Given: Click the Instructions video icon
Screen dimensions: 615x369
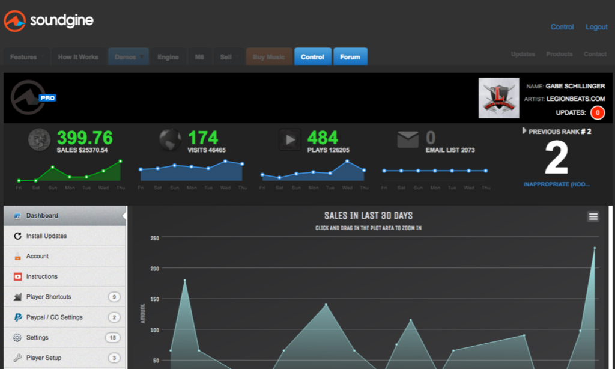Looking at the screenshot, I should [17, 276].
